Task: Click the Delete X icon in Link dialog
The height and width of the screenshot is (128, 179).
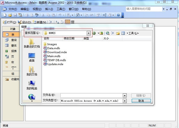Action: [113, 33]
